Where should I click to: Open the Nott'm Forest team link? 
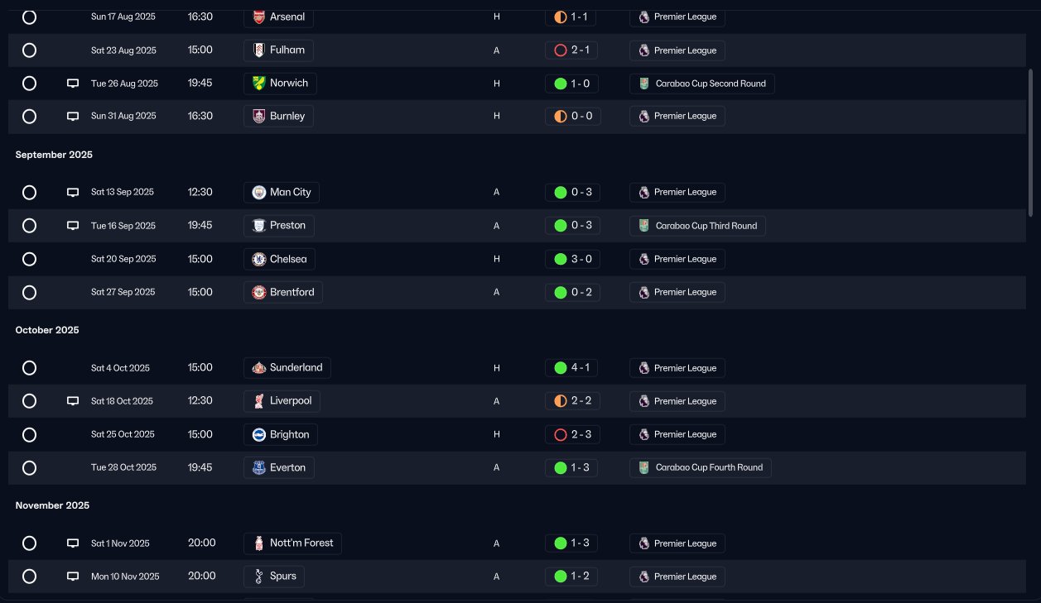pyautogui.click(x=292, y=543)
